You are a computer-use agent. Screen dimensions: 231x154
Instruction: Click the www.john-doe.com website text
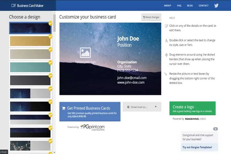(131, 82)
